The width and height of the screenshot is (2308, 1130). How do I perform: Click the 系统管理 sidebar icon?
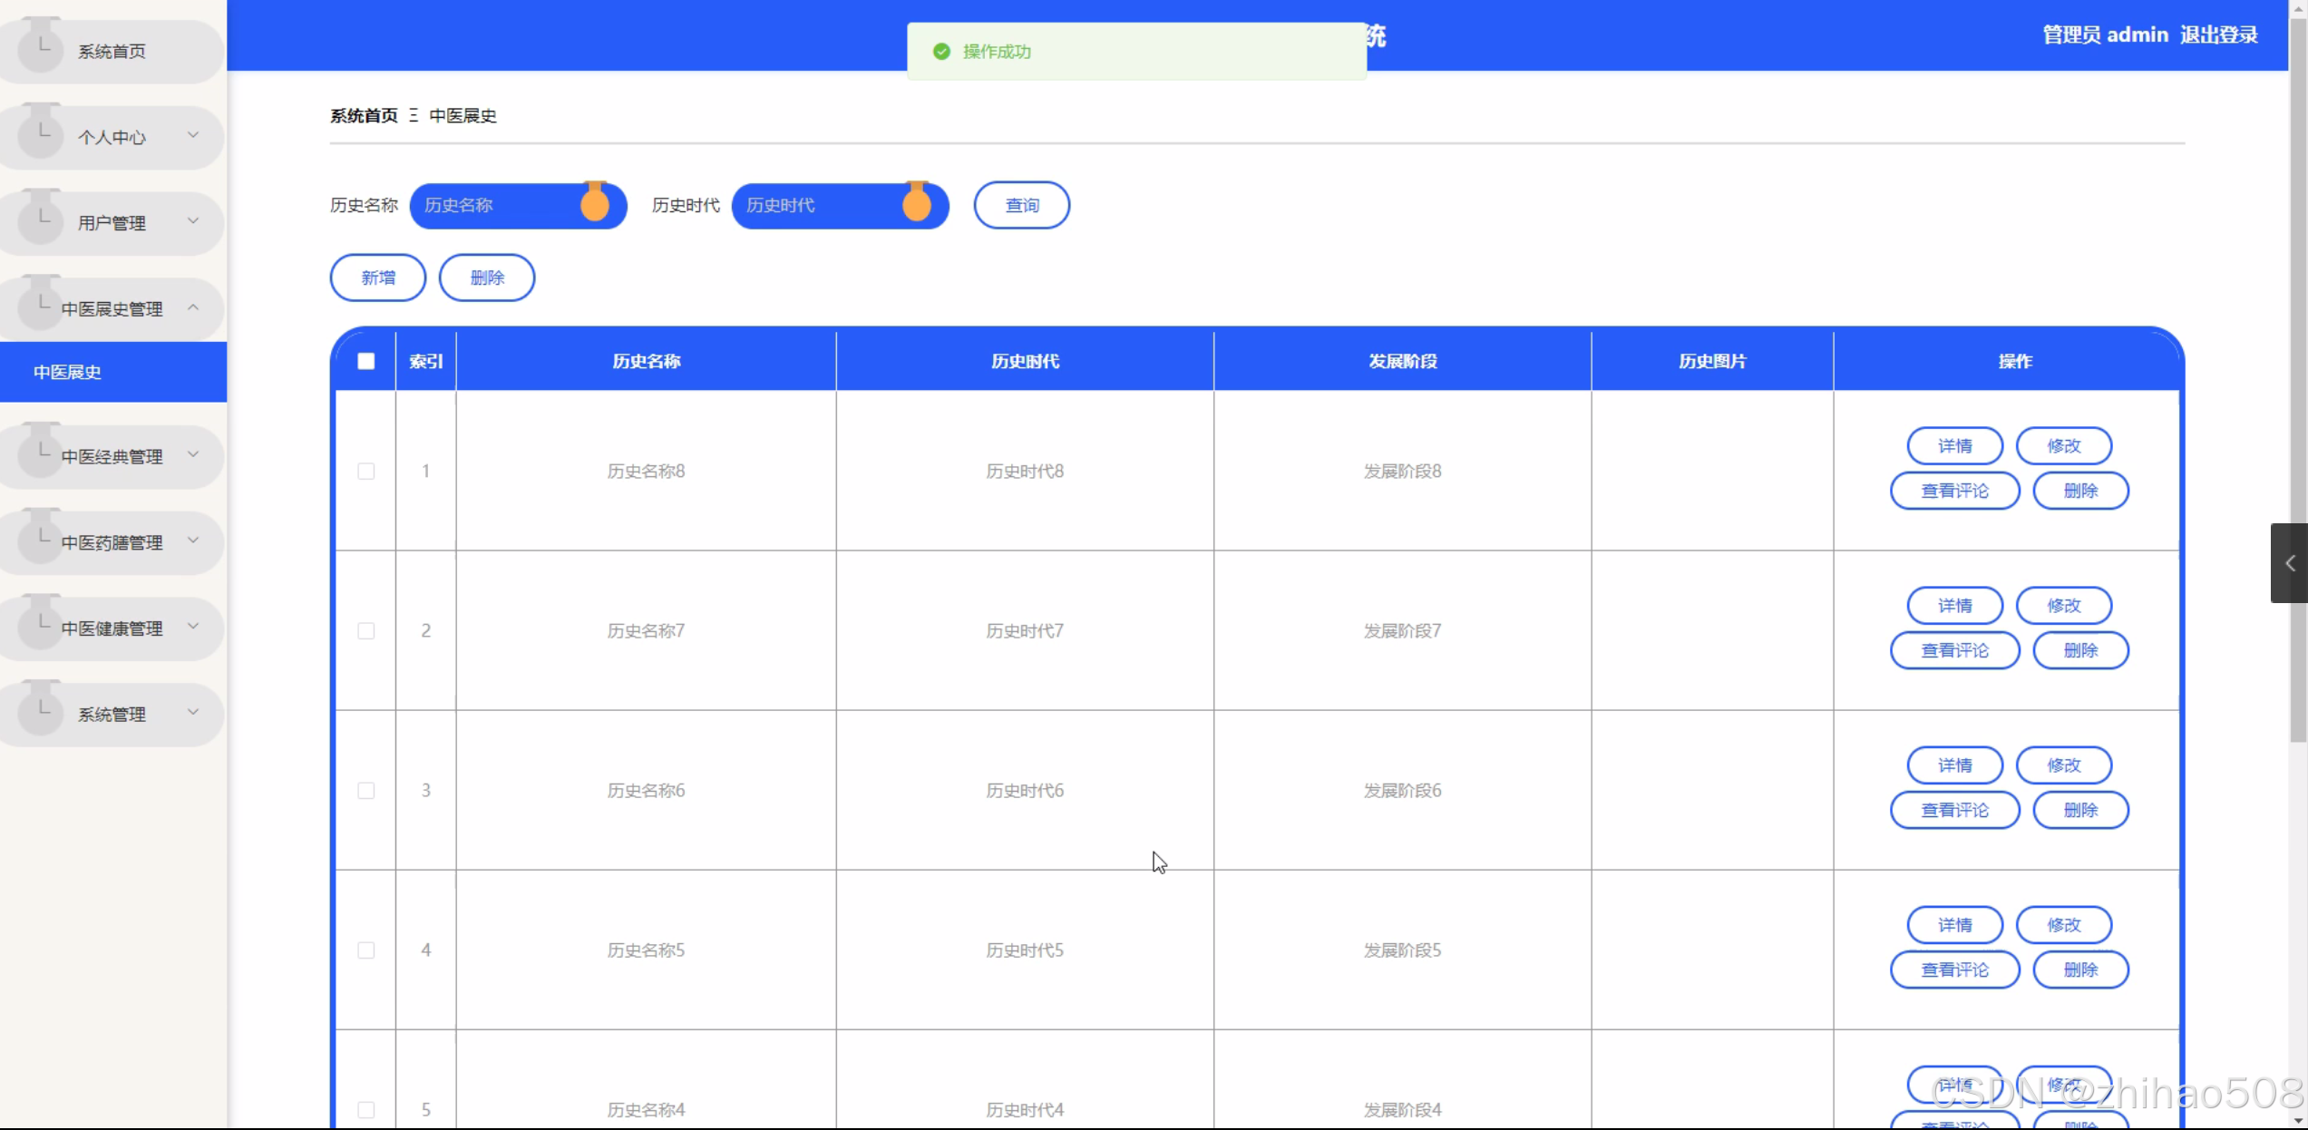pos(41,712)
